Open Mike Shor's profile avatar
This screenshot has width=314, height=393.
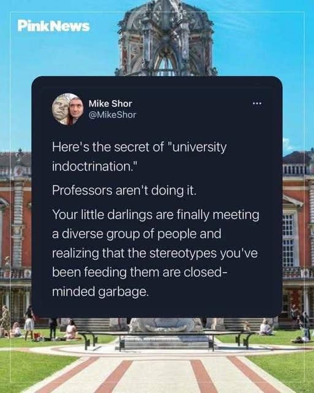[67, 109]
